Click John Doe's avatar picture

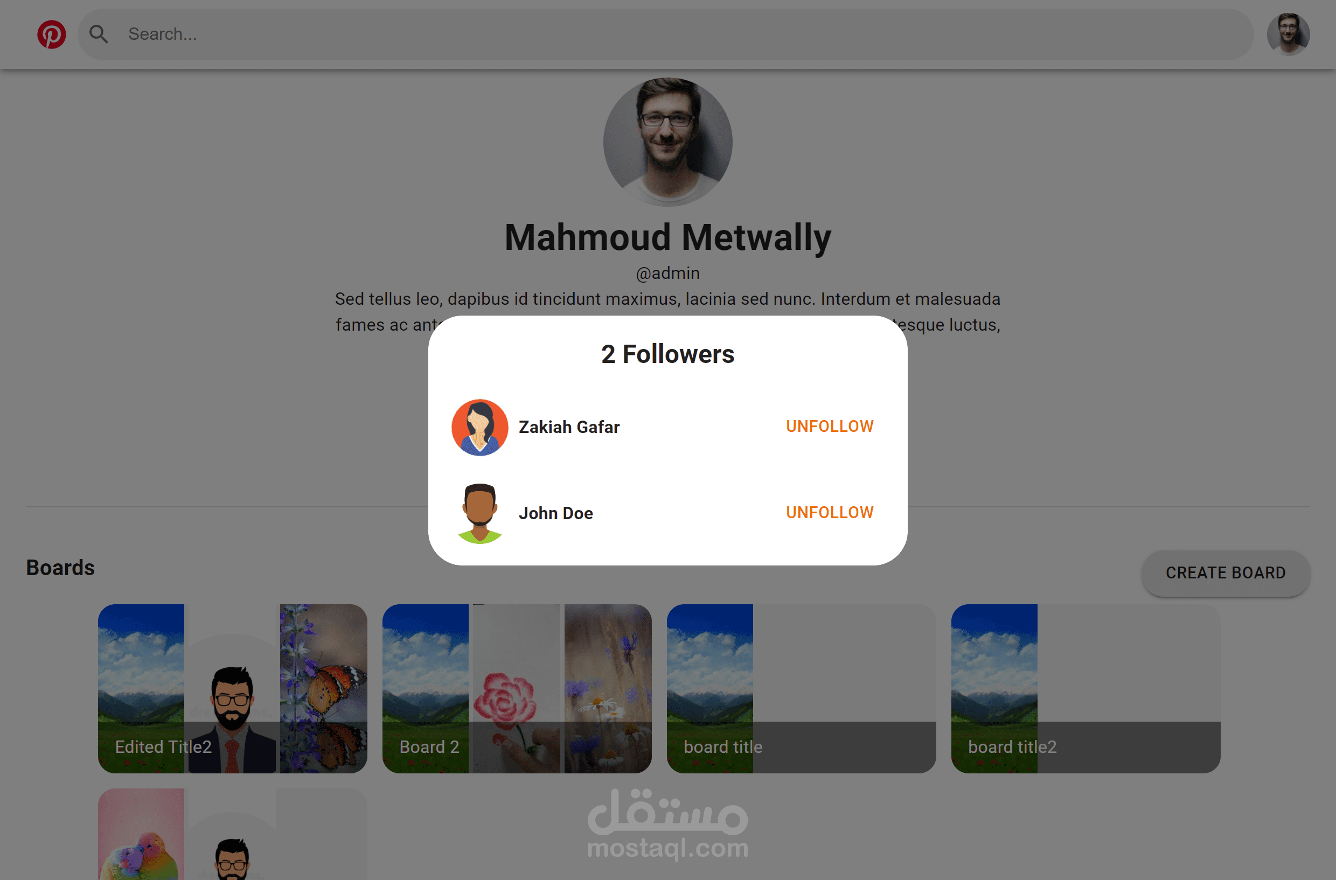(479, 513)
